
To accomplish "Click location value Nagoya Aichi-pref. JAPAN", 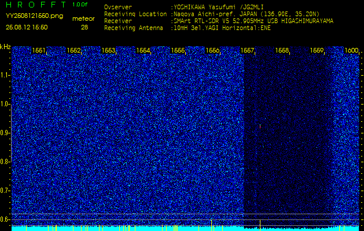I will pyautogui.click(x=215, y=14).
